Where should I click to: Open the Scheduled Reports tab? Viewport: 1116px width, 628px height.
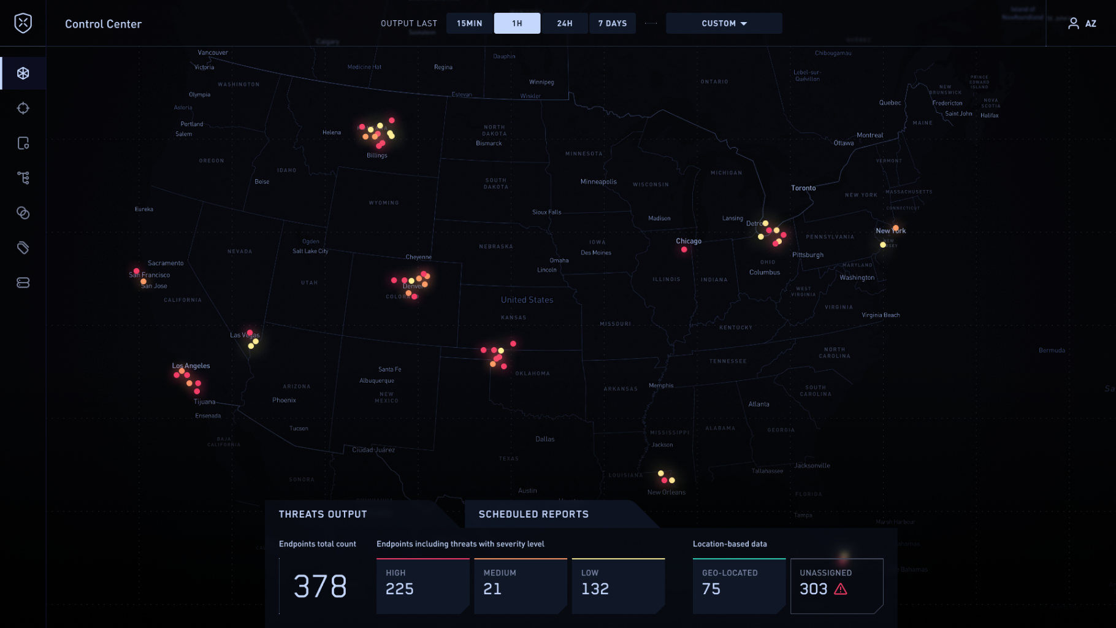533,515
